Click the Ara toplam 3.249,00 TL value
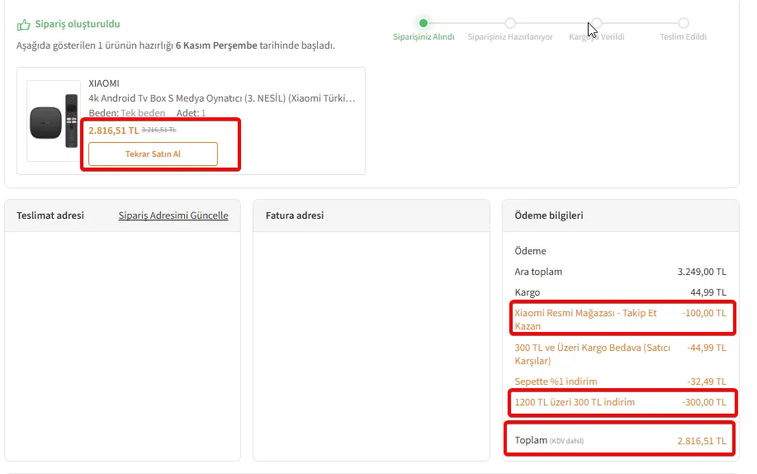Screen dimensions: 757x474 [x=702, y=272]
